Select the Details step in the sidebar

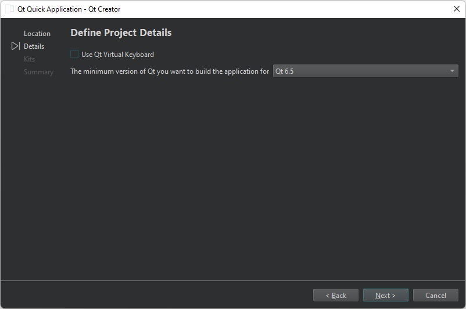(34, 46)
